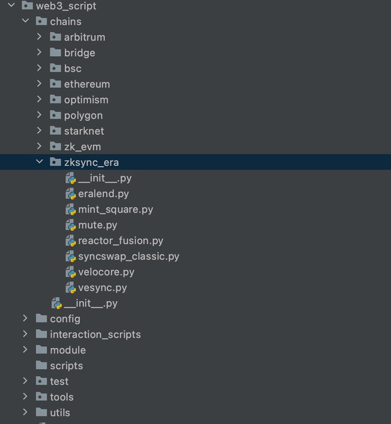Screen dimensions: 391x424
Task: Collapse the zksync_era folder
Action: 39,161
